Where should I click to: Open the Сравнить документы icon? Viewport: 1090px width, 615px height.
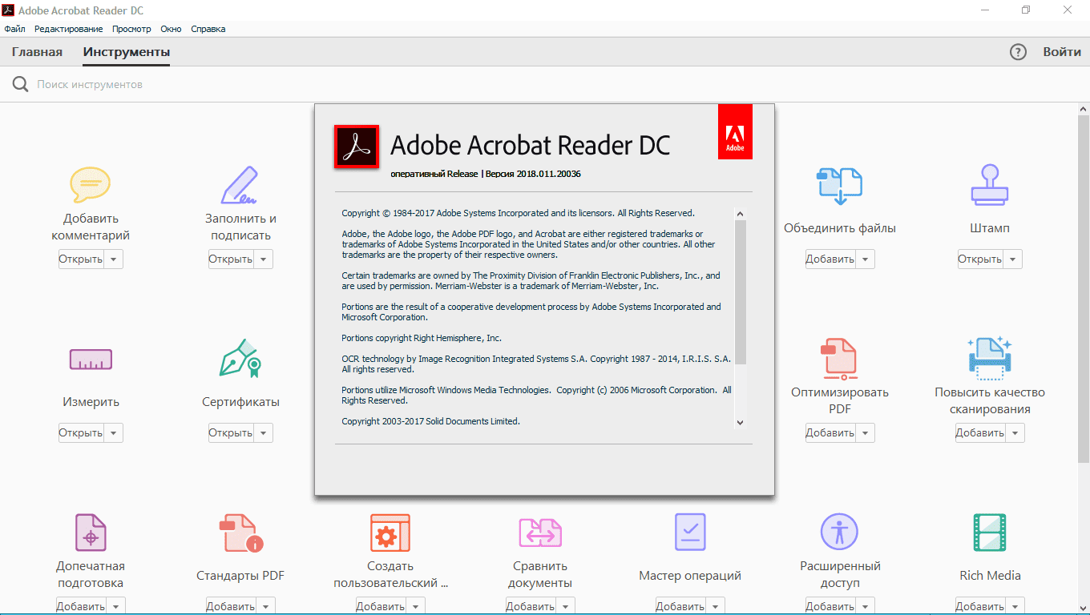[x=539, y=533]
